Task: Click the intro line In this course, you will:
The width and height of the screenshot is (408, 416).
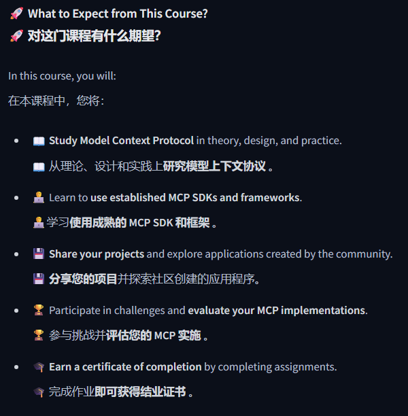Action: [x=62, y=76]
